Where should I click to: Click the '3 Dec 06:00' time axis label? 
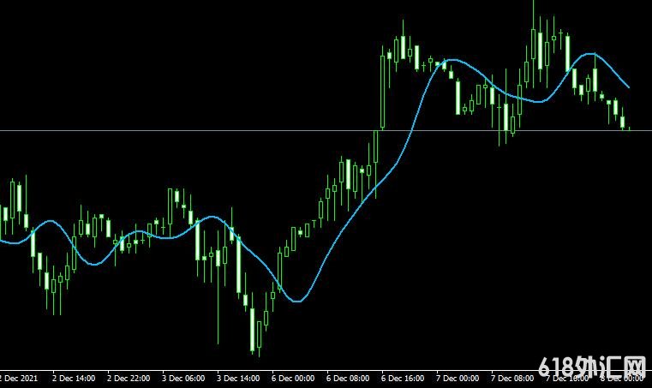(x=183, y=379)
